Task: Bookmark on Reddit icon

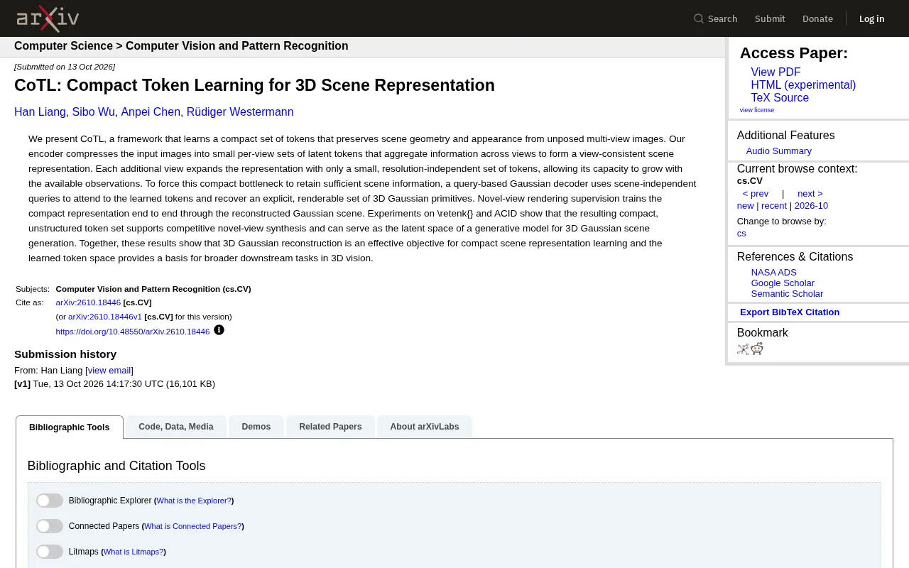Action: tap(757, 349)
